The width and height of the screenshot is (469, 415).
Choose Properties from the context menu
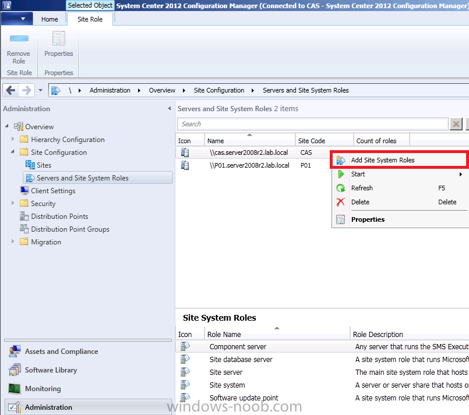(400, 219)
